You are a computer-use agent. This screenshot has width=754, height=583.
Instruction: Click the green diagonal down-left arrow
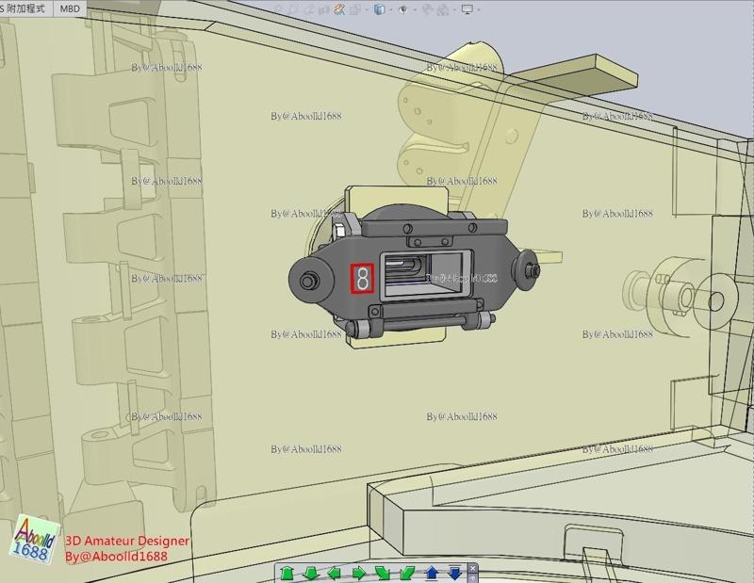coord(407,573)
